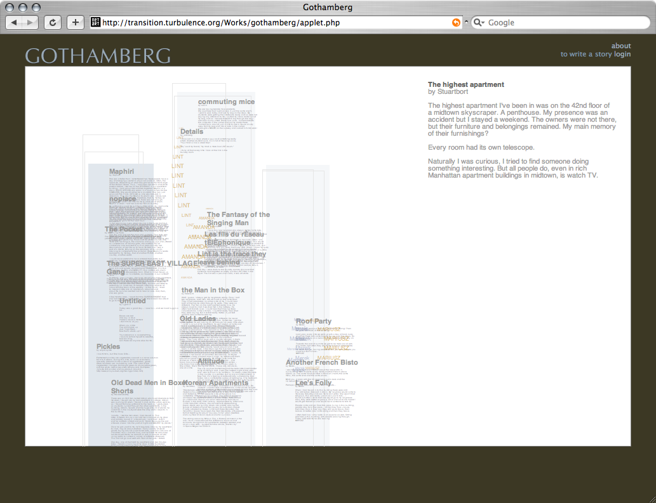Click the plus add bookmark button

75,22
